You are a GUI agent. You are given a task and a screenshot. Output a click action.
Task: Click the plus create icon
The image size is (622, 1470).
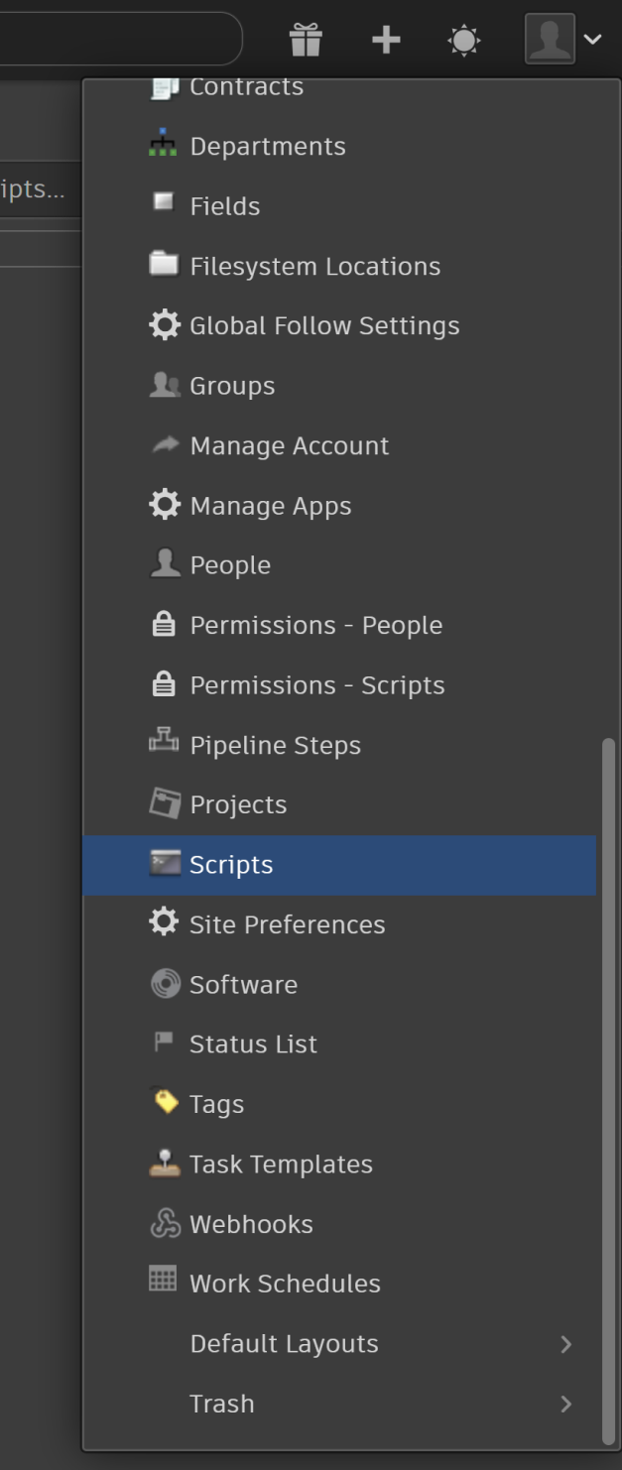tap(386, 40)
